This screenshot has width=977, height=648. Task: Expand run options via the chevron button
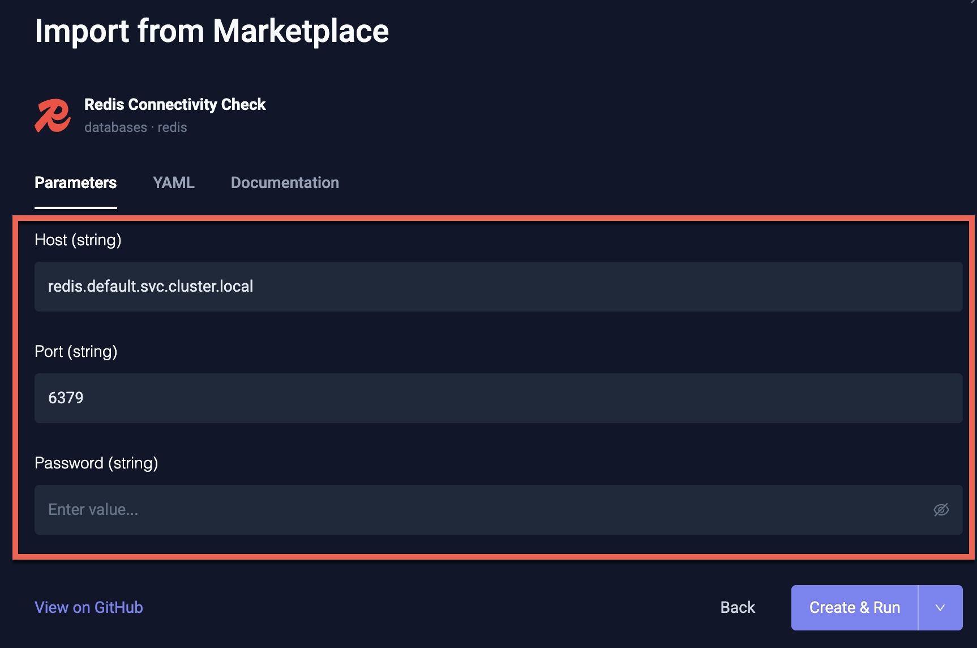pos(940,607)
